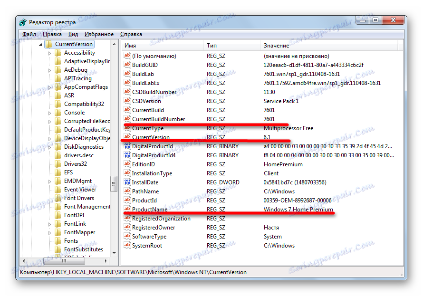
Task: Click the DigitalProductId4 binary value icon
Action: coord(127,155)
